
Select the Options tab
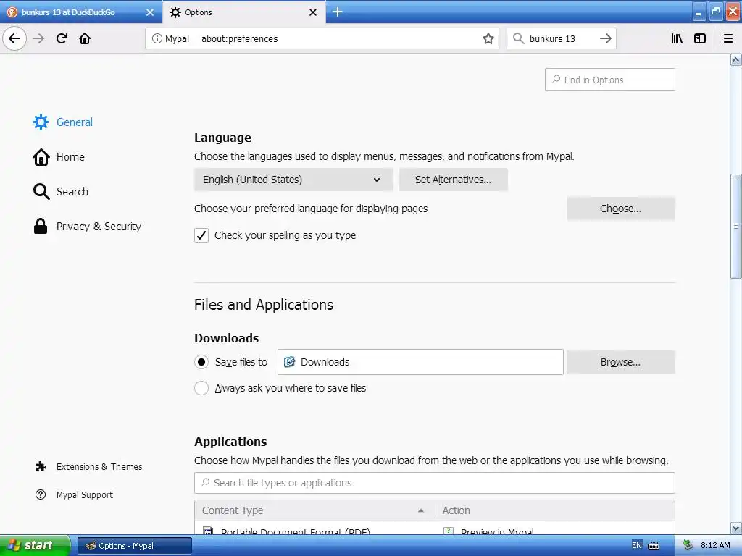pos(243,12)
